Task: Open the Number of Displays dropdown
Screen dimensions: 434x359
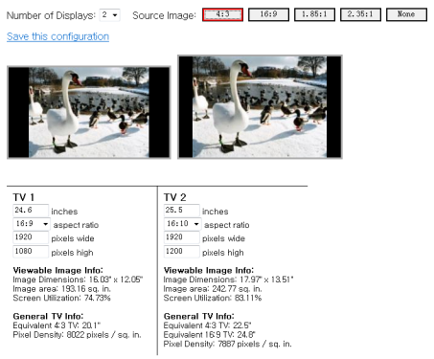Action: coord(109,15)
